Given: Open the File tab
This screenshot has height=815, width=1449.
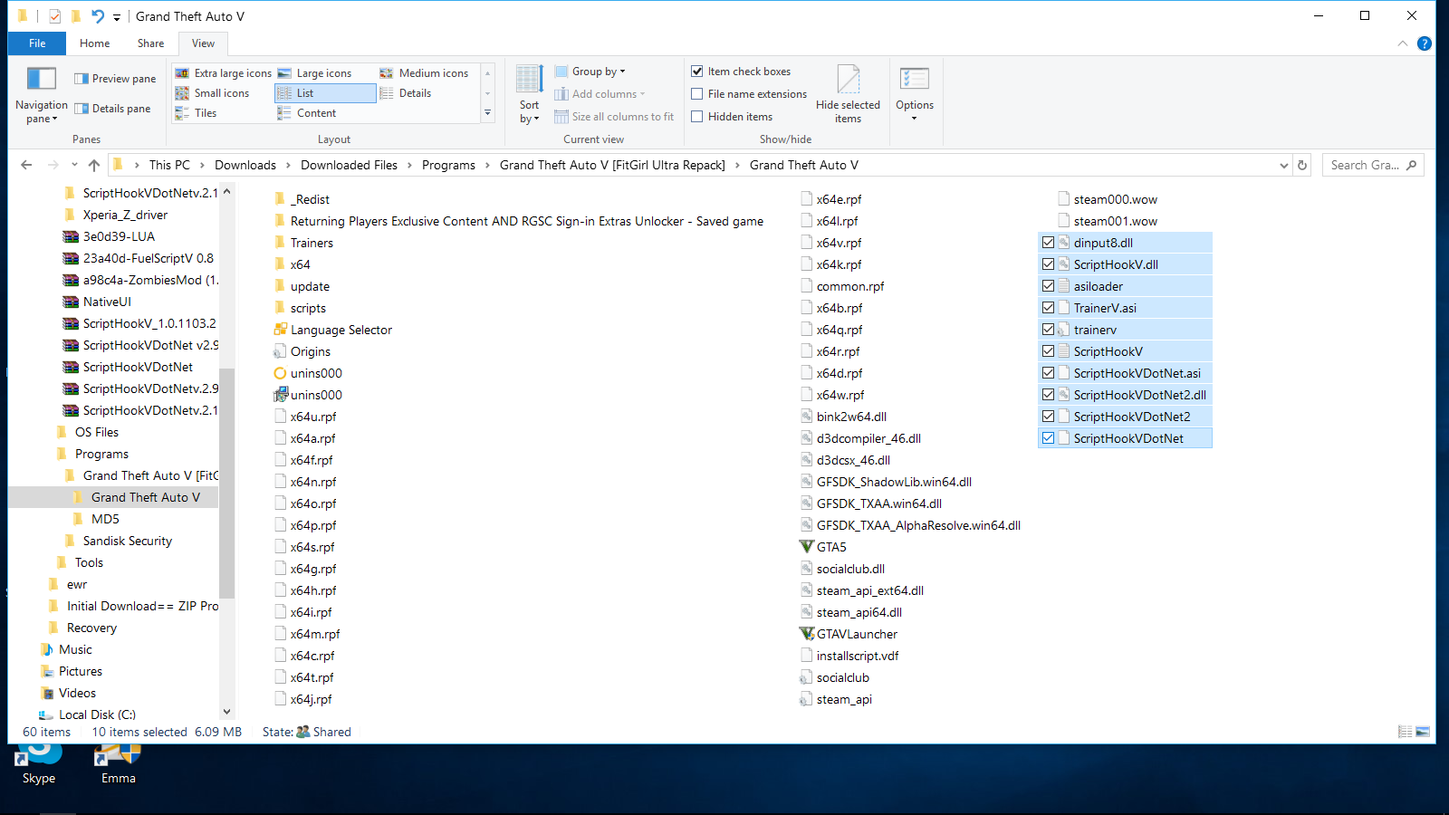Looking at the screenshot, I should (37, 43).
